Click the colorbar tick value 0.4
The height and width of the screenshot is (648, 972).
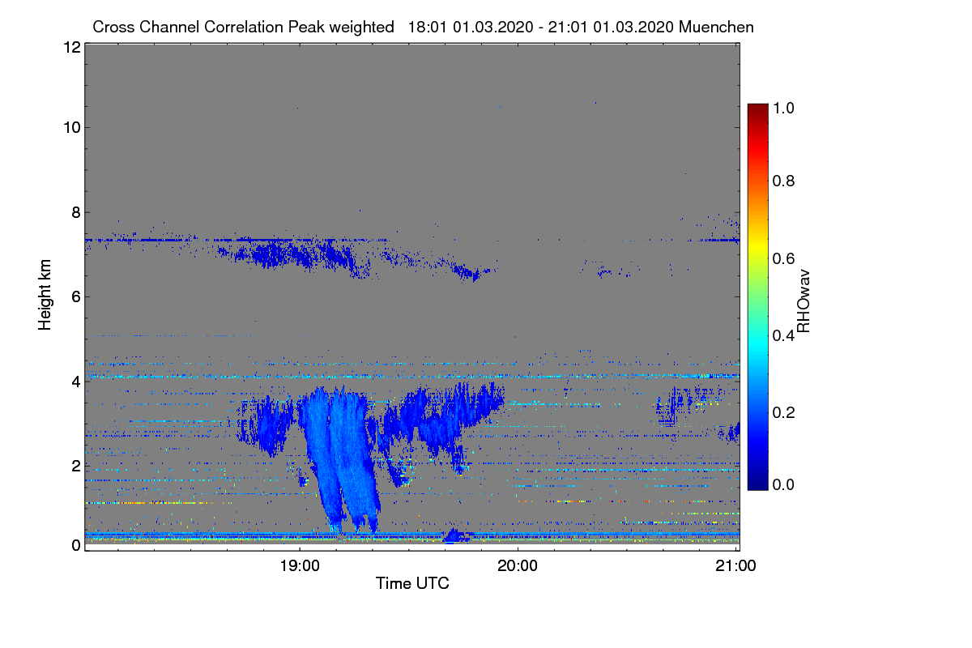coord(785,335)
